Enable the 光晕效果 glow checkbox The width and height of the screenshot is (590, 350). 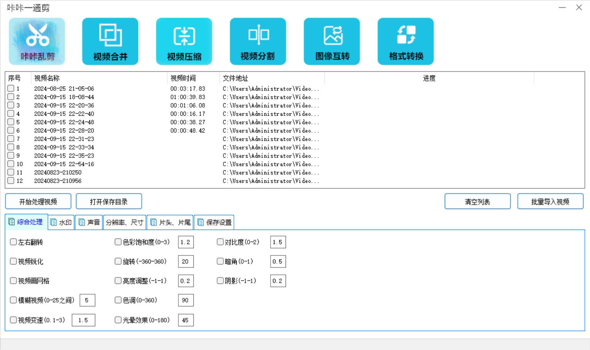(x=118, y=320)
